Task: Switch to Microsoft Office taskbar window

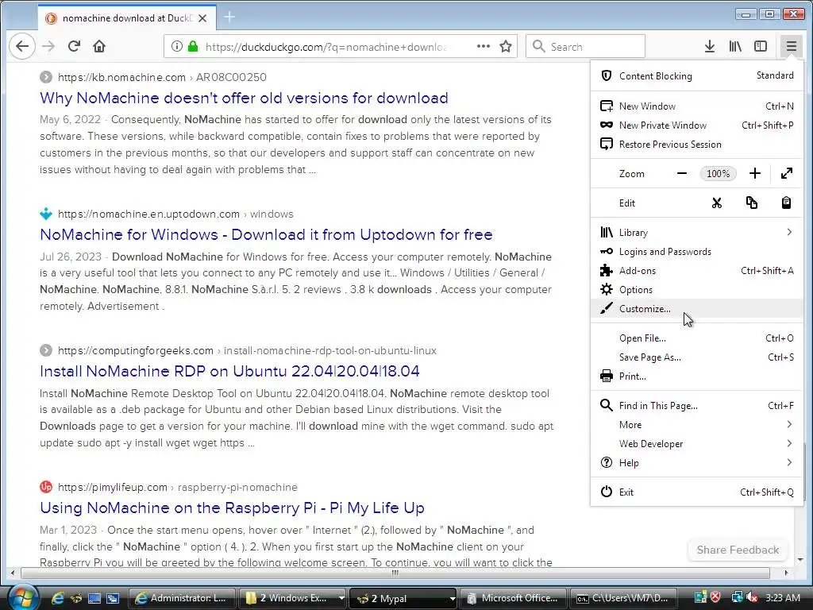Action: coord(514,598)
